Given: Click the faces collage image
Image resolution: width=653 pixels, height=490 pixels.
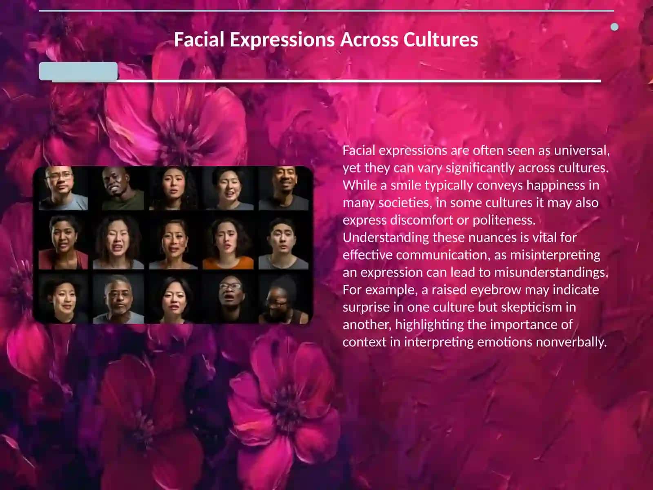Looking at the screenshot, I should click(173, 245).
